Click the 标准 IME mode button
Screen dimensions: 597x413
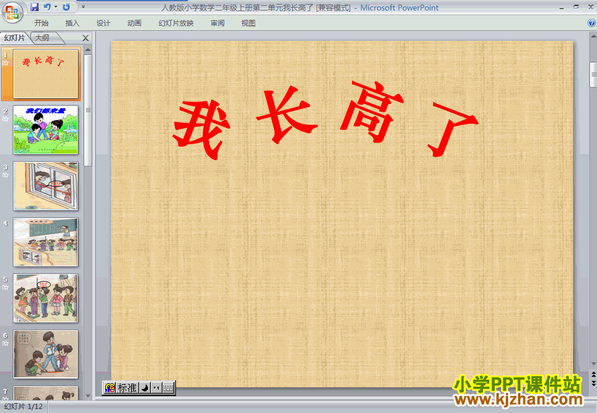click(127, 388)
